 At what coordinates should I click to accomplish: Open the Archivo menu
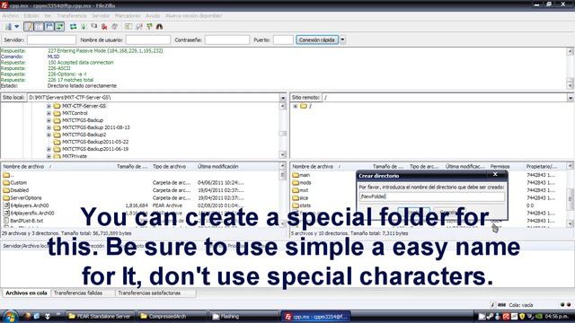click(10, 16)
